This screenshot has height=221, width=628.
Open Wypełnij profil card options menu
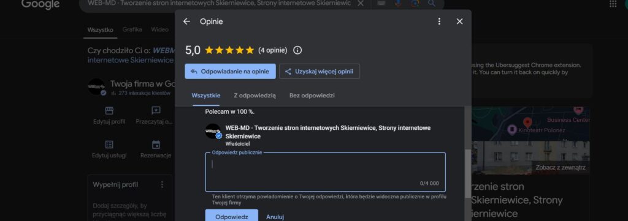[x=162, y=185]
